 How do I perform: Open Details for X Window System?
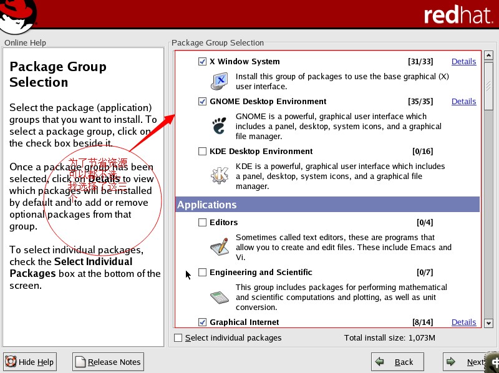click(463, 61)
